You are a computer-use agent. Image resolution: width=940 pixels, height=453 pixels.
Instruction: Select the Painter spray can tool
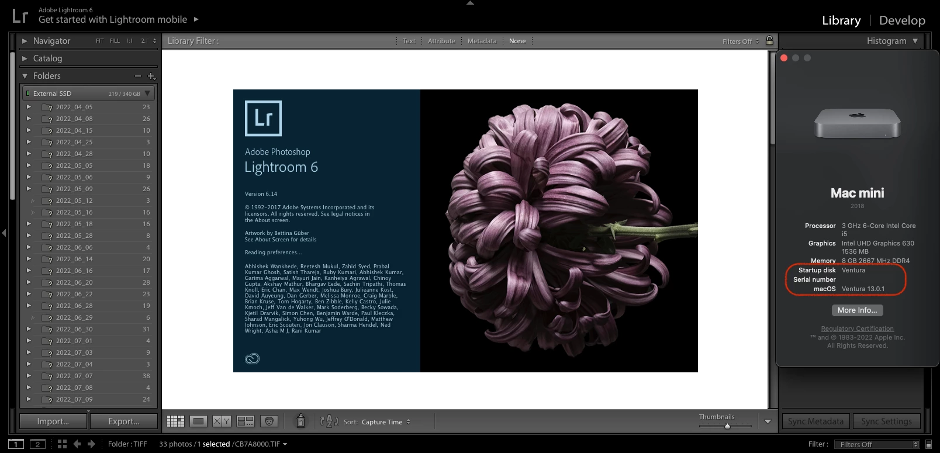click(x=300, y=420)
